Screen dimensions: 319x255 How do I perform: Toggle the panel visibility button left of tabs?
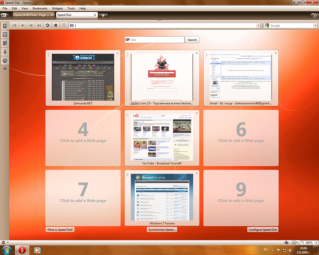(x=4, y=15)
